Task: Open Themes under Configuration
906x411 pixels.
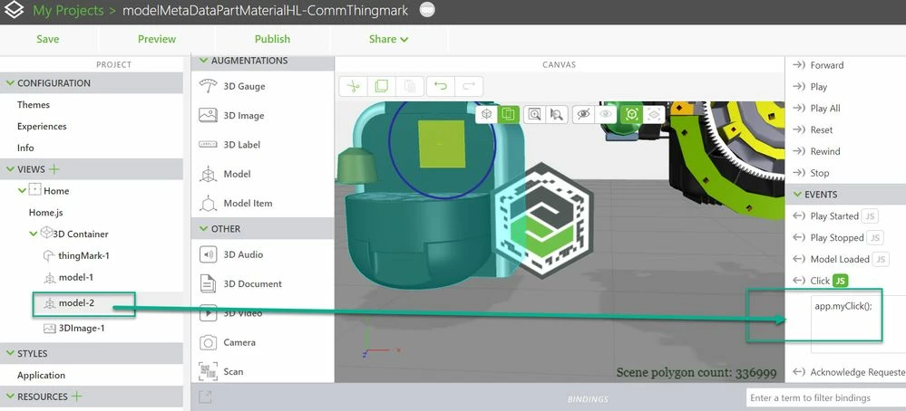Action: click(x=34, y=105)
